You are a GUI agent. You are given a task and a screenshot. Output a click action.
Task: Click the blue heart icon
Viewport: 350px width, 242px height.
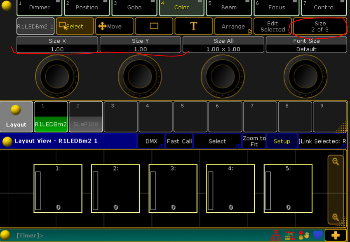tap(318, 235)
